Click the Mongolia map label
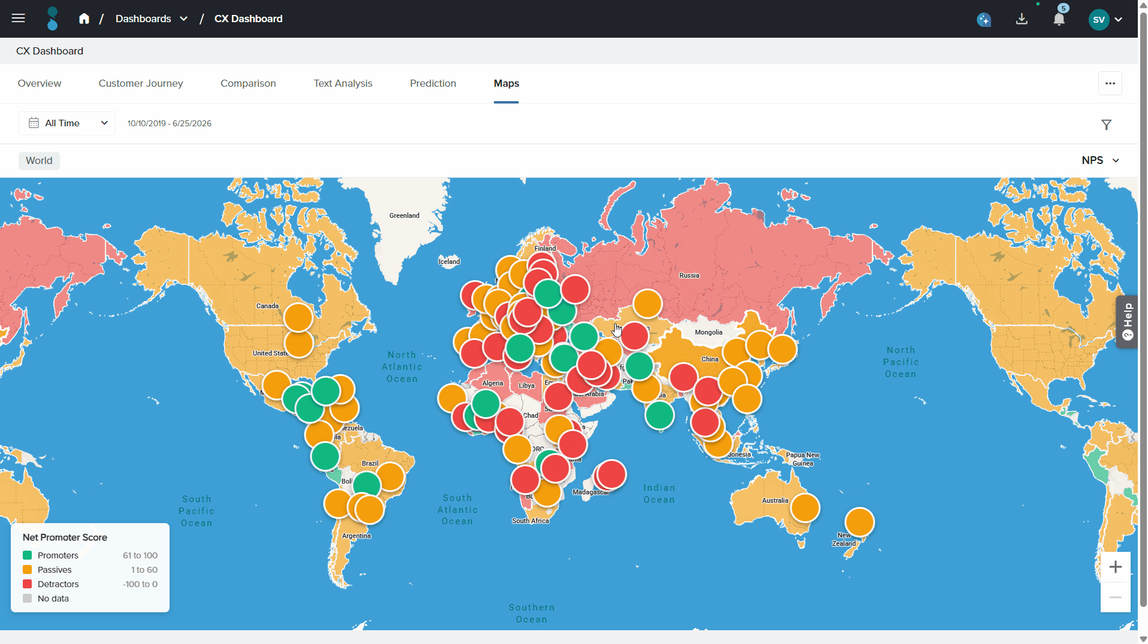 tap(709, 332)
